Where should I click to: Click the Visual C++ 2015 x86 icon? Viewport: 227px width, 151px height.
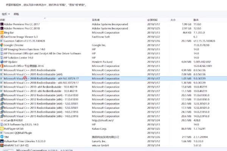(2, 116)
